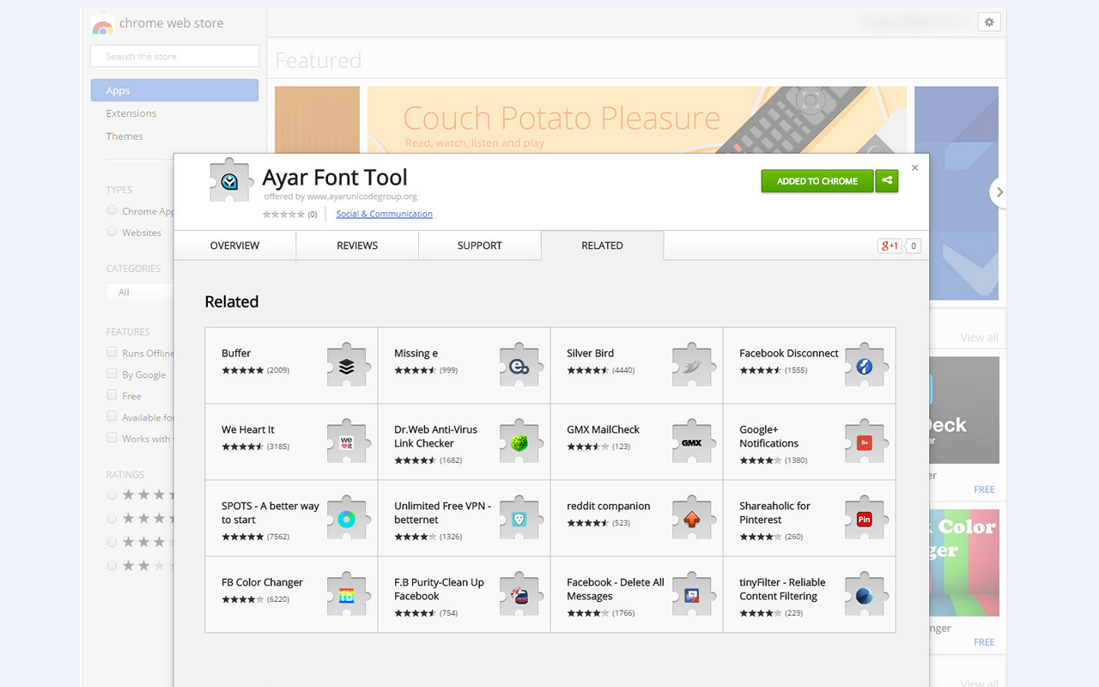This screenshot has width=1099, height=687.
Task: Click the upper View all link
Action: pos(979,337)
